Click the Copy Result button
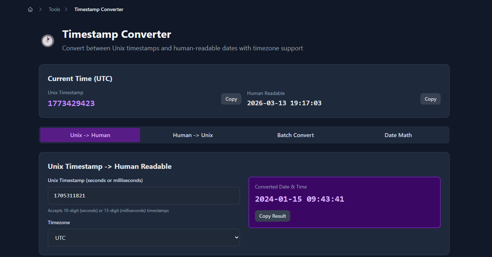The height and width of the screenshot is (257, 492). pyautogui.click(x=272, y=216)
